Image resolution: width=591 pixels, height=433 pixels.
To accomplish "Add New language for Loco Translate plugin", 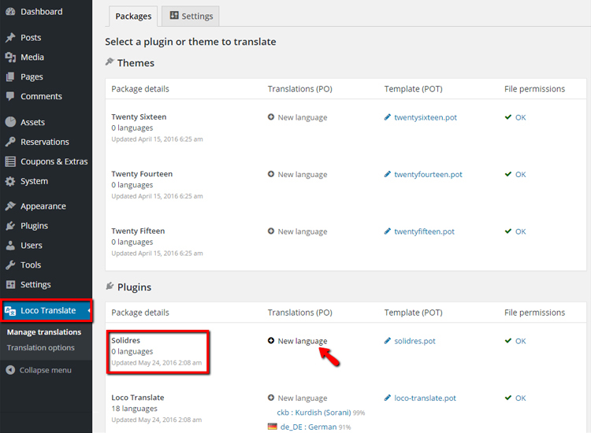I will pyautogui.click(x=303, y=398).
